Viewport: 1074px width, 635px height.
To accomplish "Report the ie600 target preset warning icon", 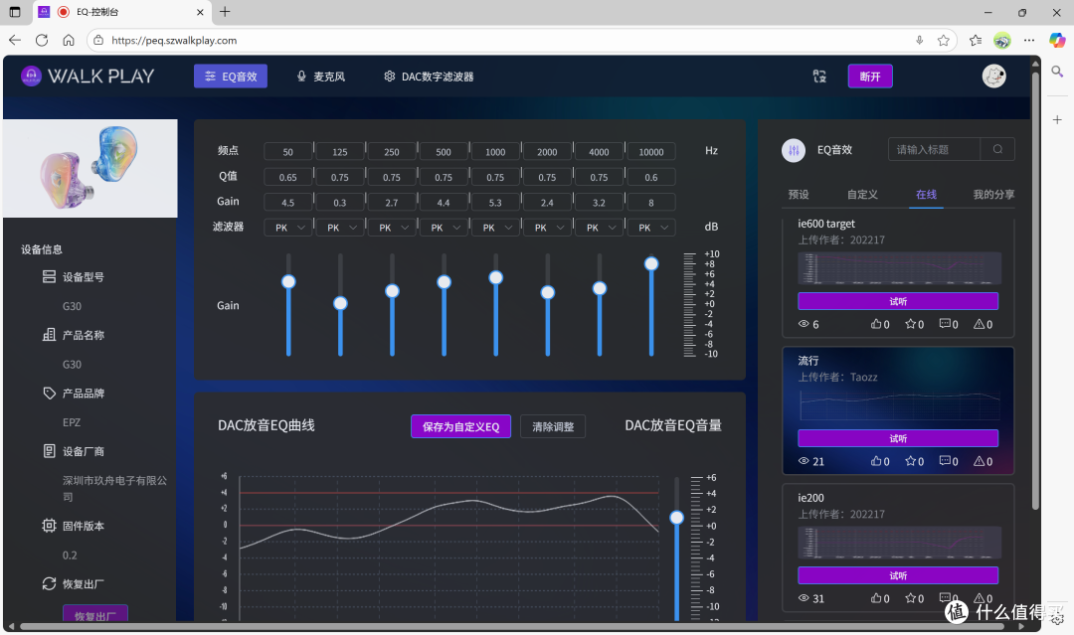I will click(x=979, y=324).
